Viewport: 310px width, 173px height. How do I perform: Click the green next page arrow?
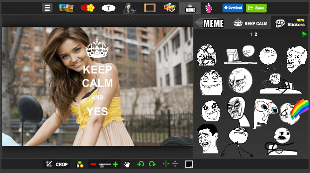304,34
